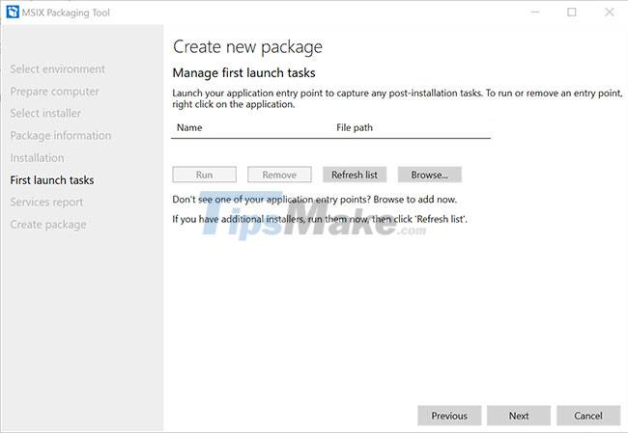Refresh the entry point list

[355, 175]
